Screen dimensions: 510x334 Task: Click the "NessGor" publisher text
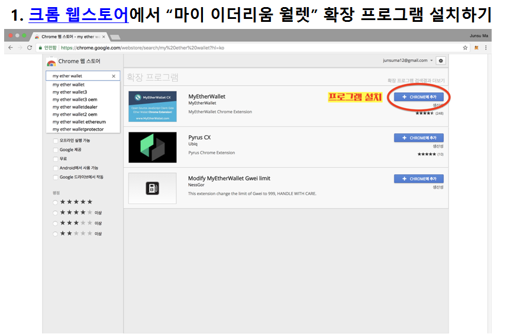[196, 185]
